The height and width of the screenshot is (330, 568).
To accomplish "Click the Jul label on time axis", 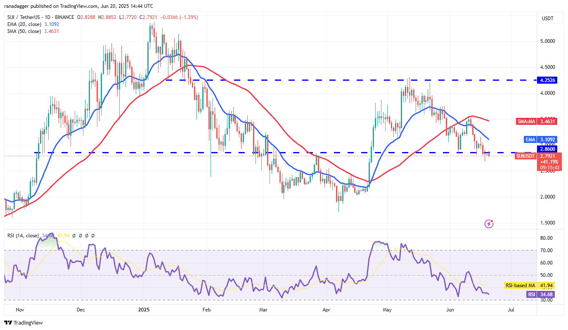I will point(511,309).
